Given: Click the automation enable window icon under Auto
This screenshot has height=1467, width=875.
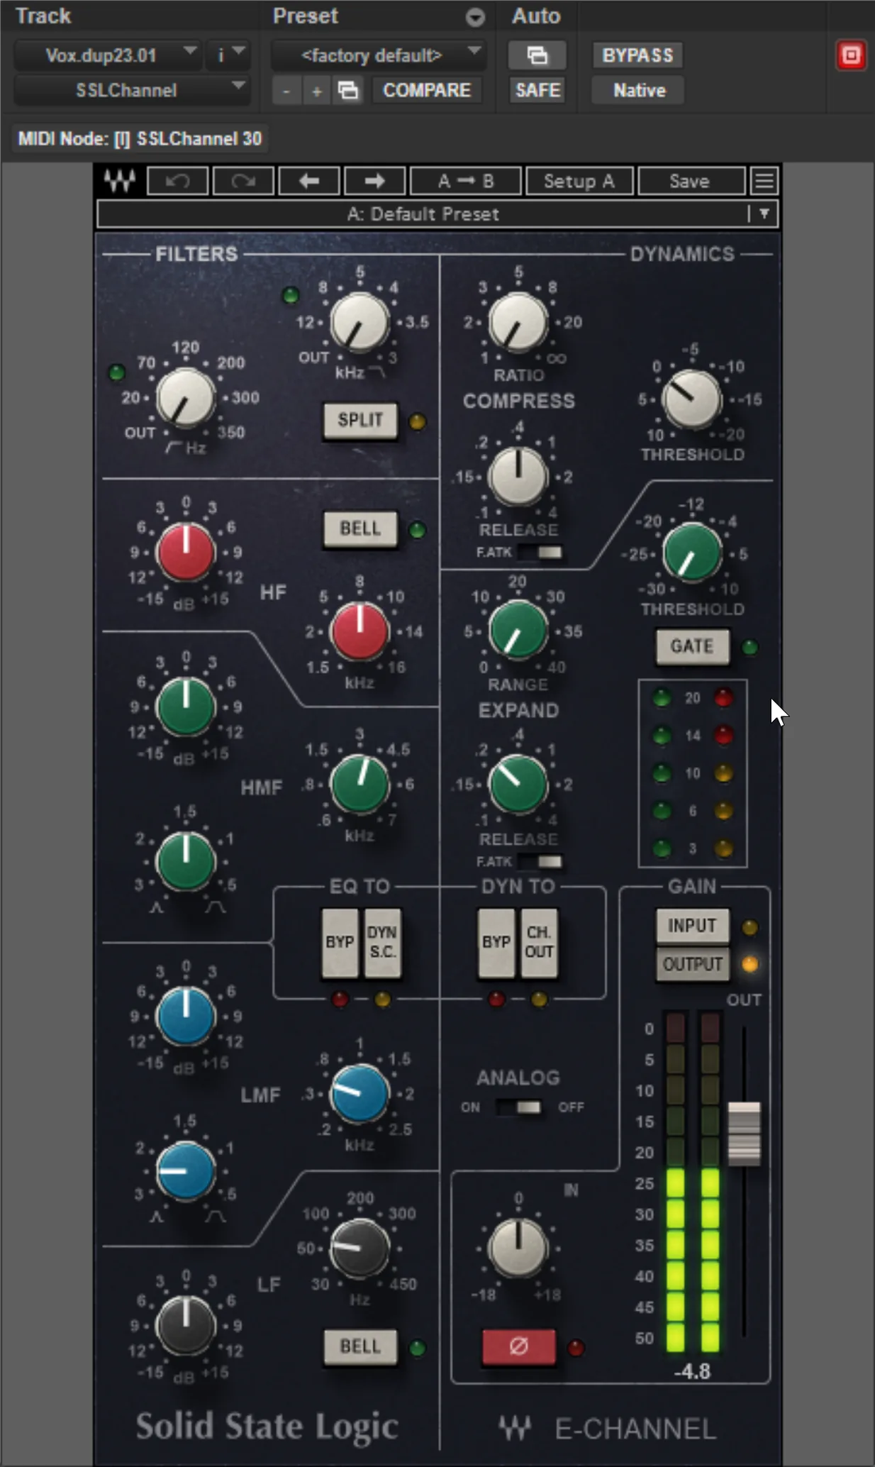Looking at the screenshot, I should tap(537, 55).
